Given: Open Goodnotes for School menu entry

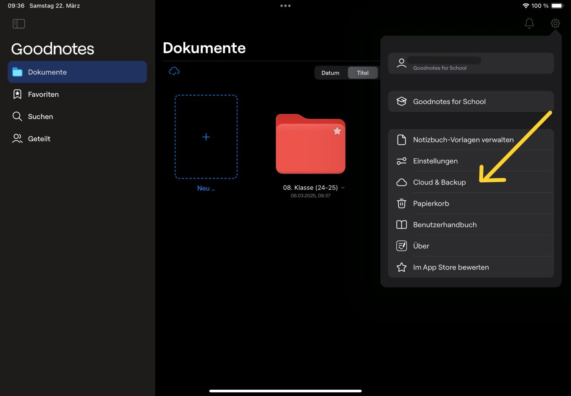Looking at the screenshot, I should pyautogui.click(x=471, y=101).
